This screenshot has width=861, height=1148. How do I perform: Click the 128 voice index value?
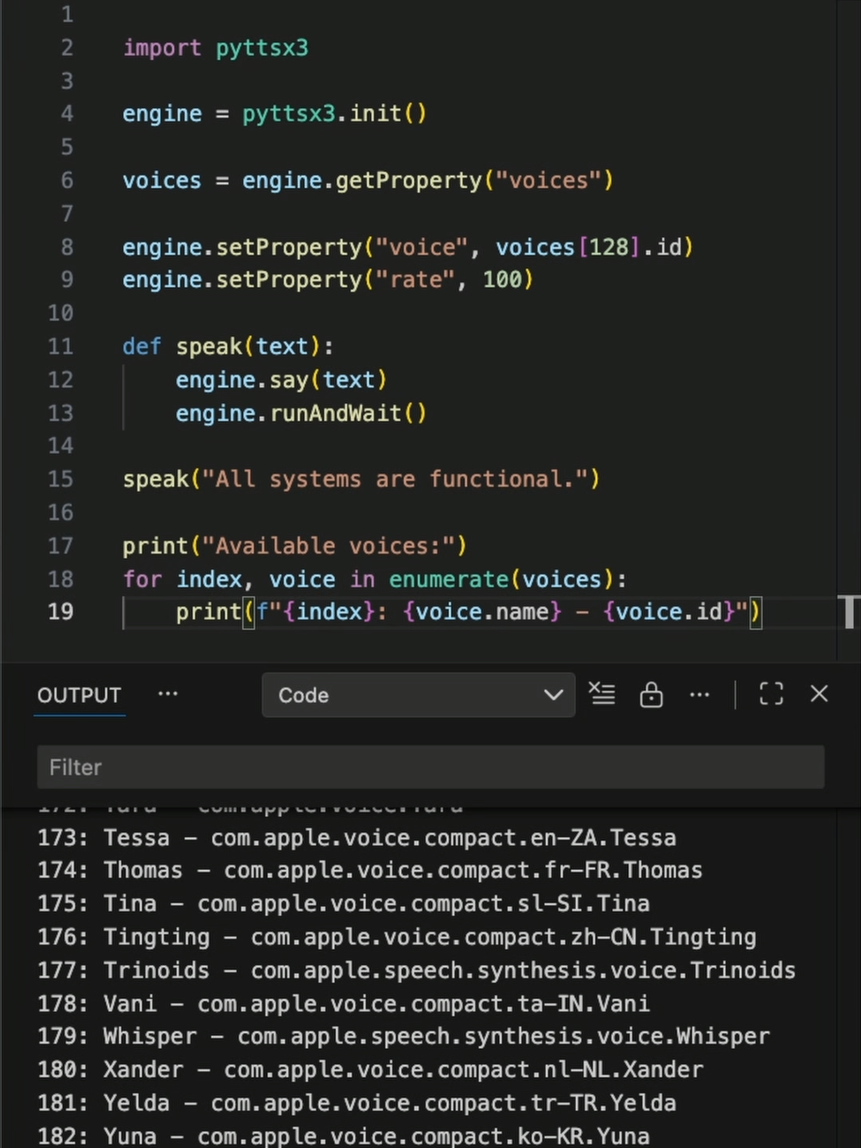click(x=610, y=247)
